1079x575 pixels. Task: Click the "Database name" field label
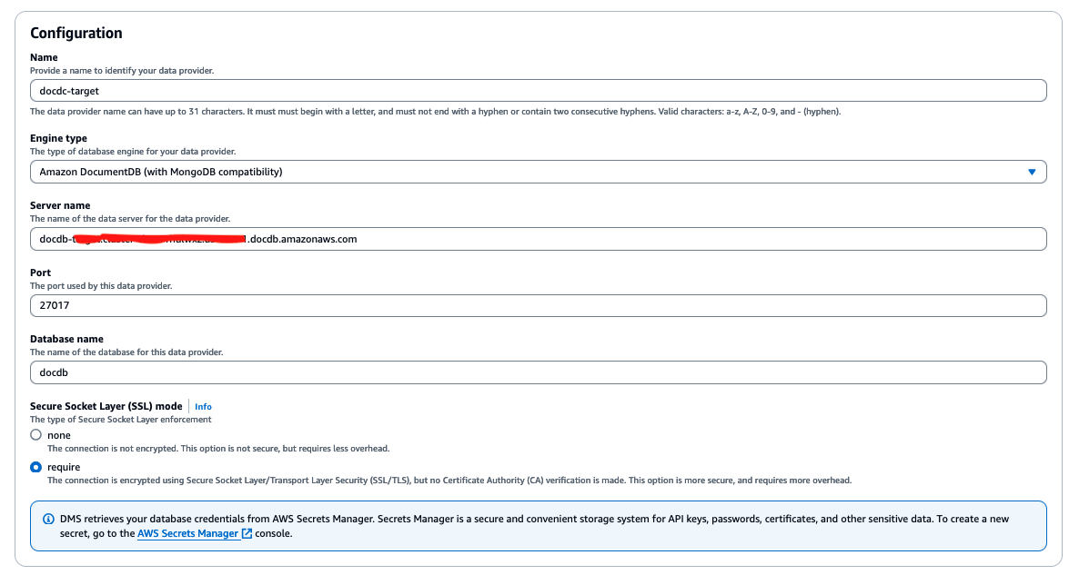pyautogui.click(x=66, y=339)
